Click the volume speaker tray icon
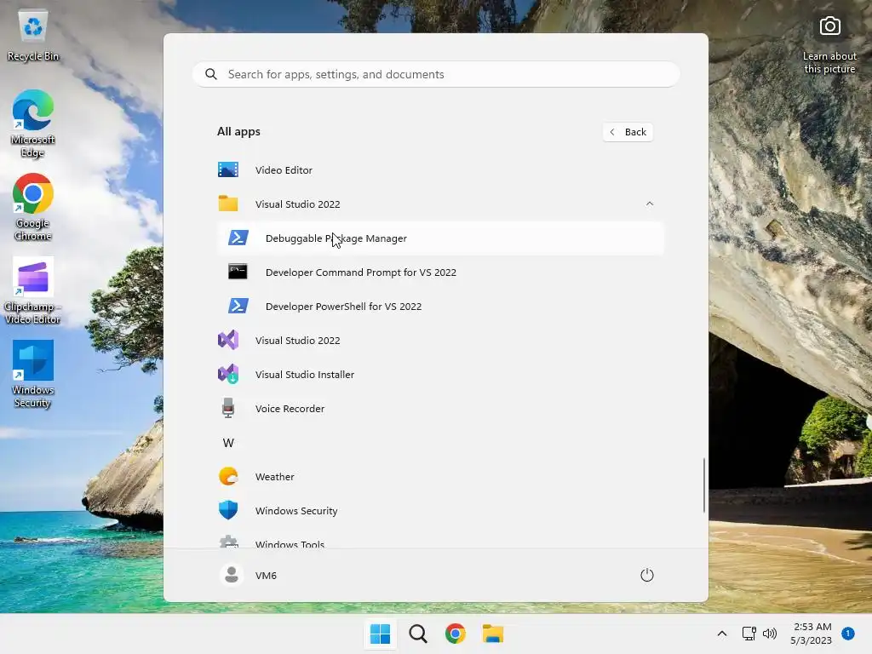This screenshot has height=654, width=872. pos(770,634)
